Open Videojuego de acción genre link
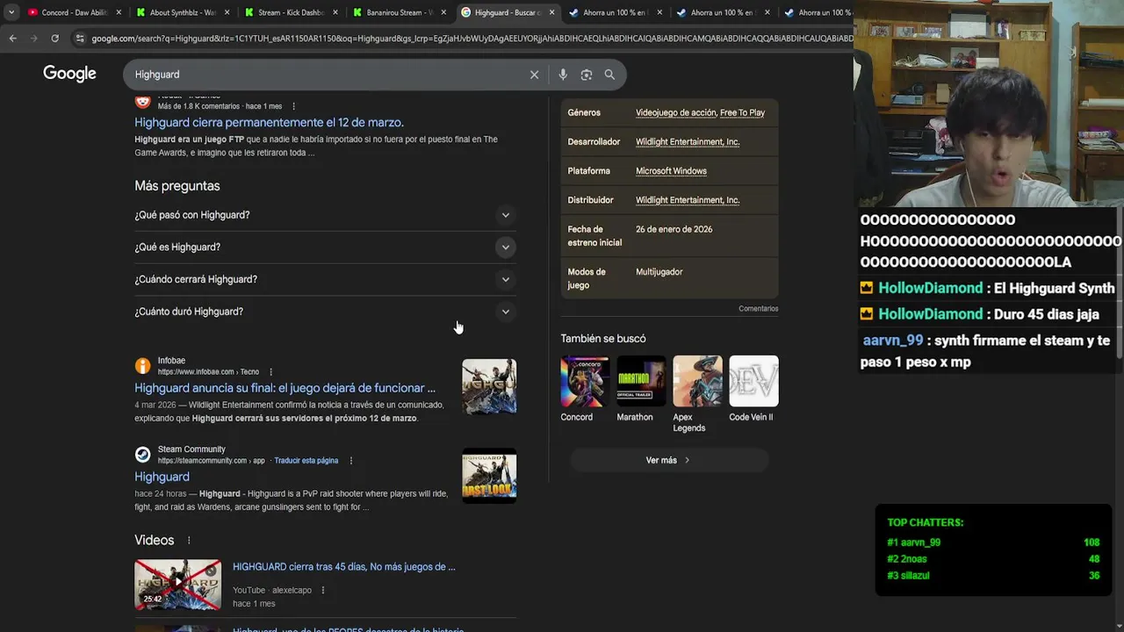 click(675, 112)
